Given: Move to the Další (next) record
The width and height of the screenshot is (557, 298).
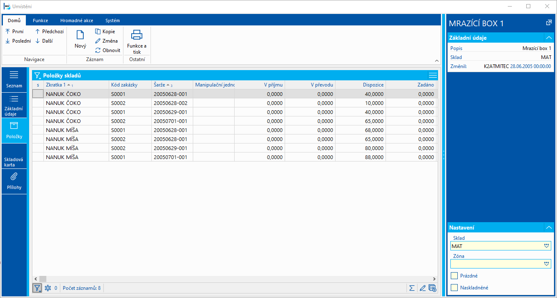Looking at the screenshot, I should [x=44, y=41].
